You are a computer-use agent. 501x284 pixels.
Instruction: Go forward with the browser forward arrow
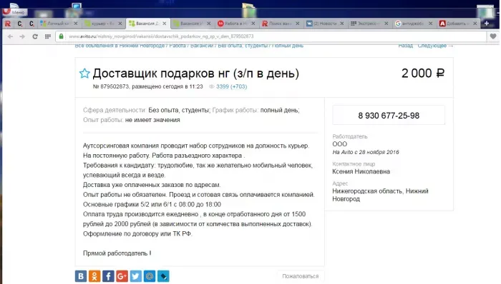(x=22, y=36)
